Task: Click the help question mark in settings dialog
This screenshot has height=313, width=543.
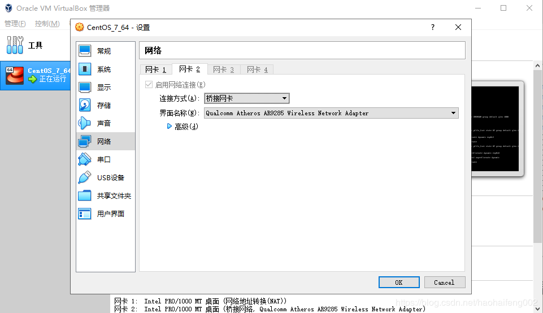Action: pyautogui.click(x=433, y=27)
